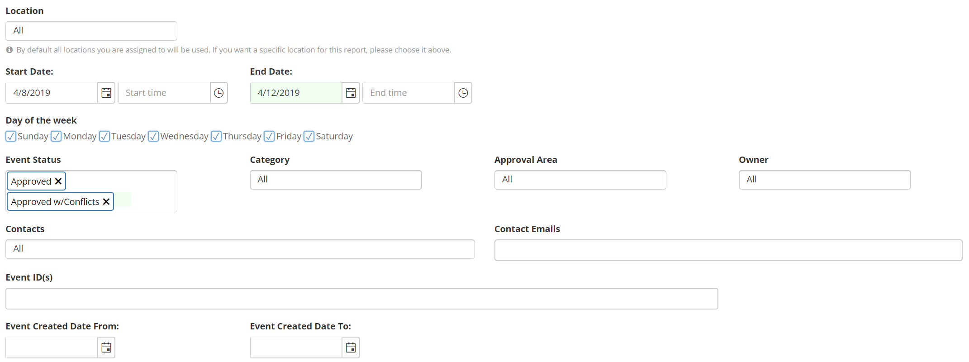Remove the Approved w/Conflicts status tag
The image size is (969, 362).
(x=106, y=202)
